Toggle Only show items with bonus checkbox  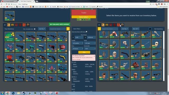[x=87, y=32]
